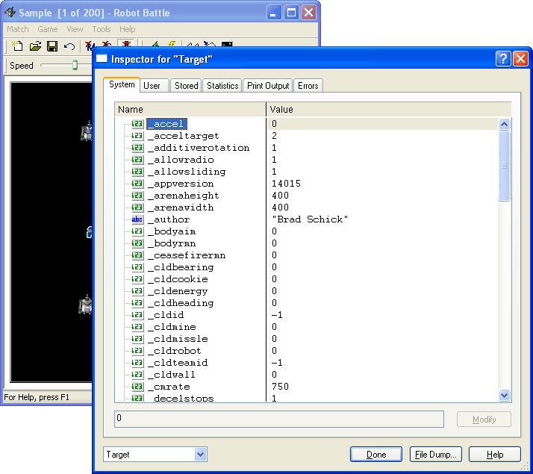Click the Robot Battle application icon in title bar
This screenshot has width=533, height=474.
10,13
